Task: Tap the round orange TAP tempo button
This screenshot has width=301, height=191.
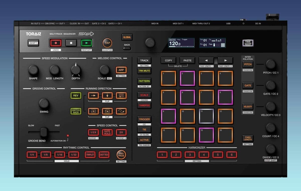Action: point(107,43)
